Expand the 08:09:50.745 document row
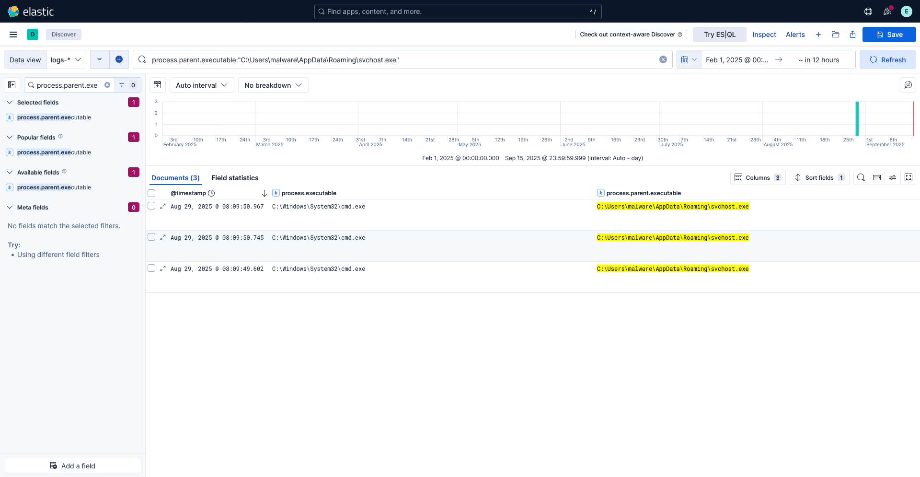This screenshot has height=477, width=920. coord(163,237)
